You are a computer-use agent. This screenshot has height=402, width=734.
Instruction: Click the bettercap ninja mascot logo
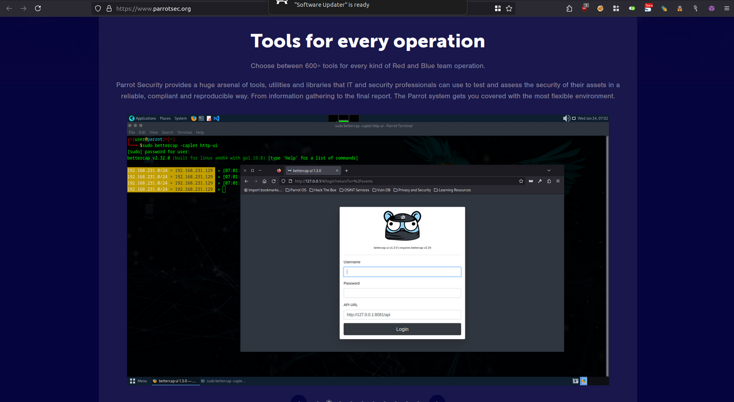[402, 225]
